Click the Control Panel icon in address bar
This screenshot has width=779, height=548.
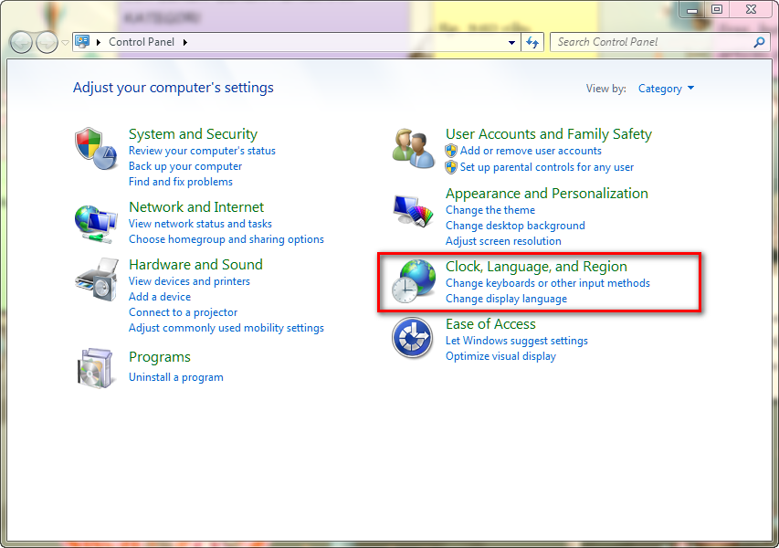(x=82, y=42)
